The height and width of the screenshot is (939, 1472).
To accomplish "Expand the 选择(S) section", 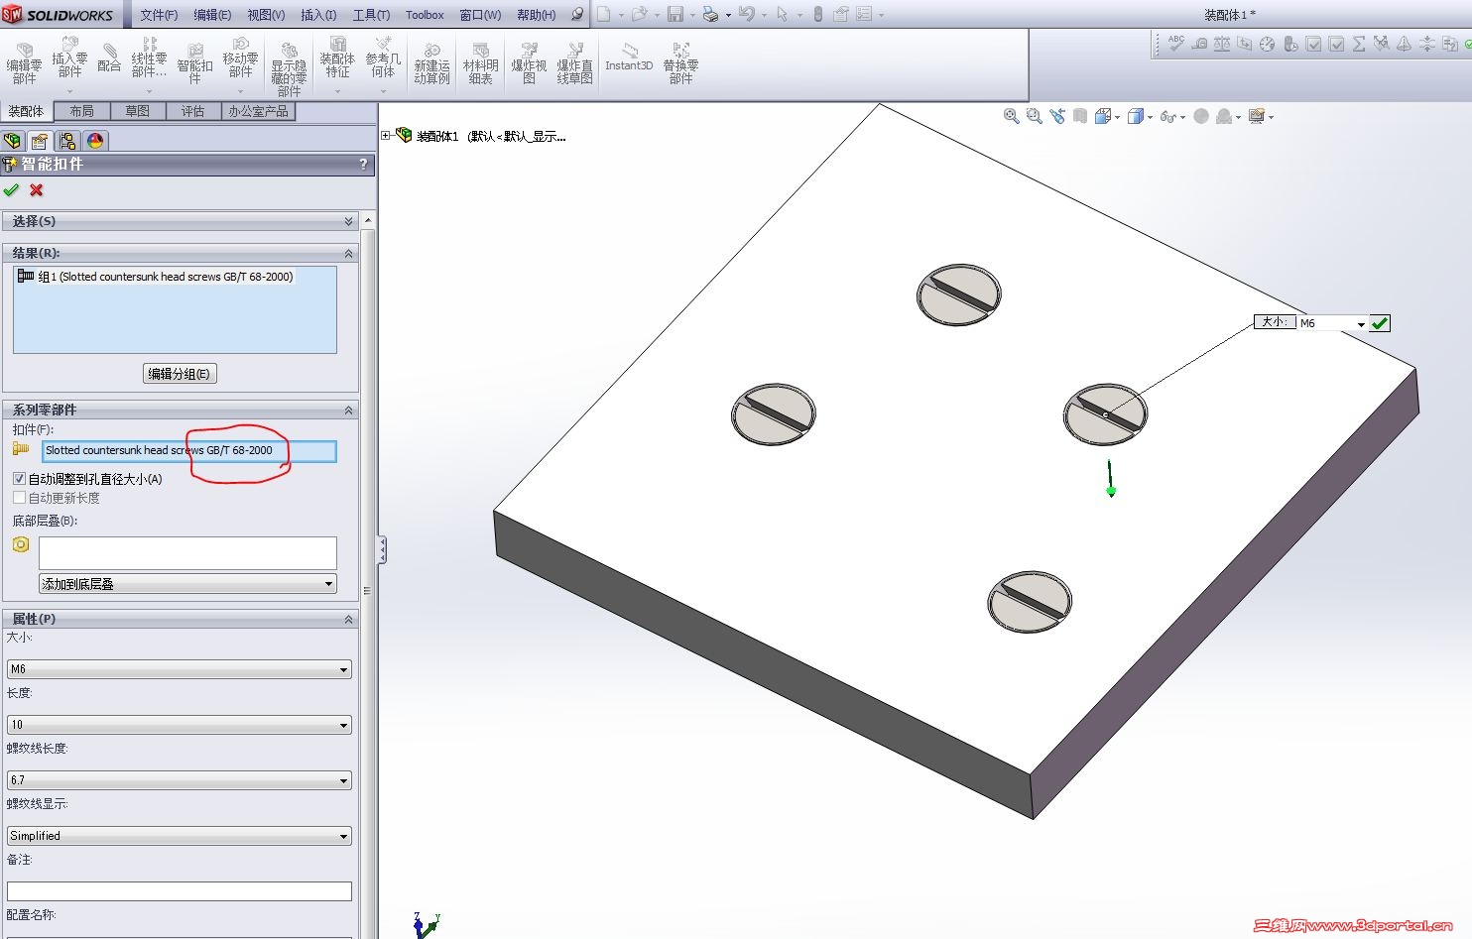I will click(x=348, y=221).
